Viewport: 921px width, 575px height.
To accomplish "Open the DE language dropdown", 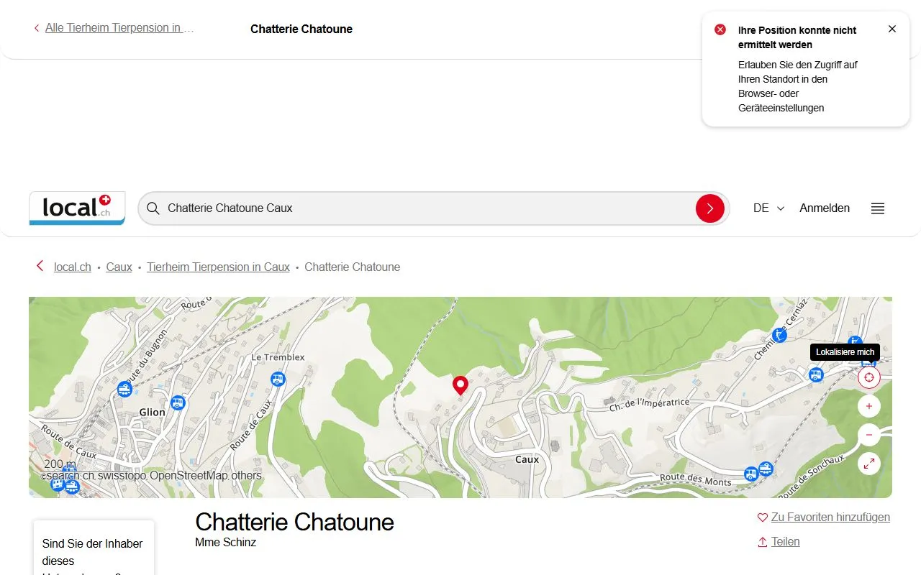I will [x=767, y=208].
